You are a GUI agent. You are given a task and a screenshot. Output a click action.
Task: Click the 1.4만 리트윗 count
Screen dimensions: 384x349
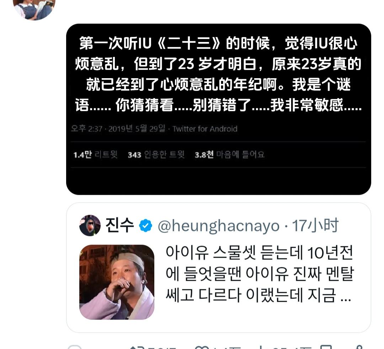click(x=96, y=155)
